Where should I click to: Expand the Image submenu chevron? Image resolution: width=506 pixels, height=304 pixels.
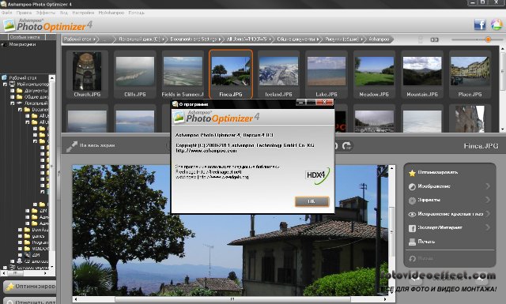488,186
